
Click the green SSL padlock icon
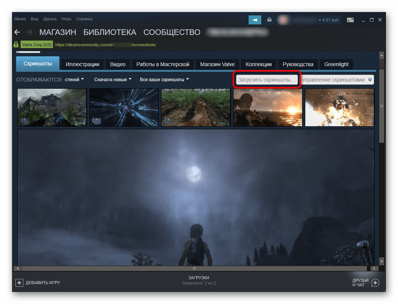(x=16, y=45)
